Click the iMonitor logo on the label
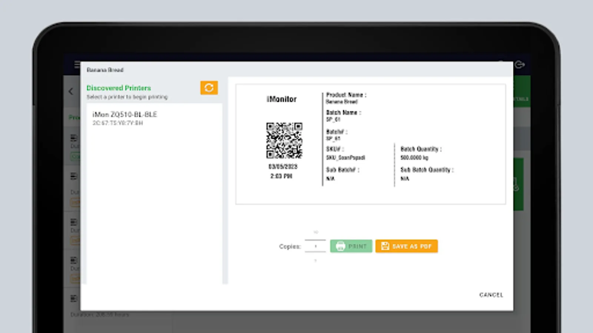The image size is (593, 333). (282, 99)
